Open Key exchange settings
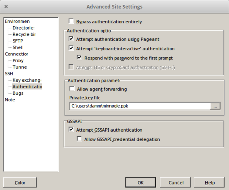 point(27,80)
